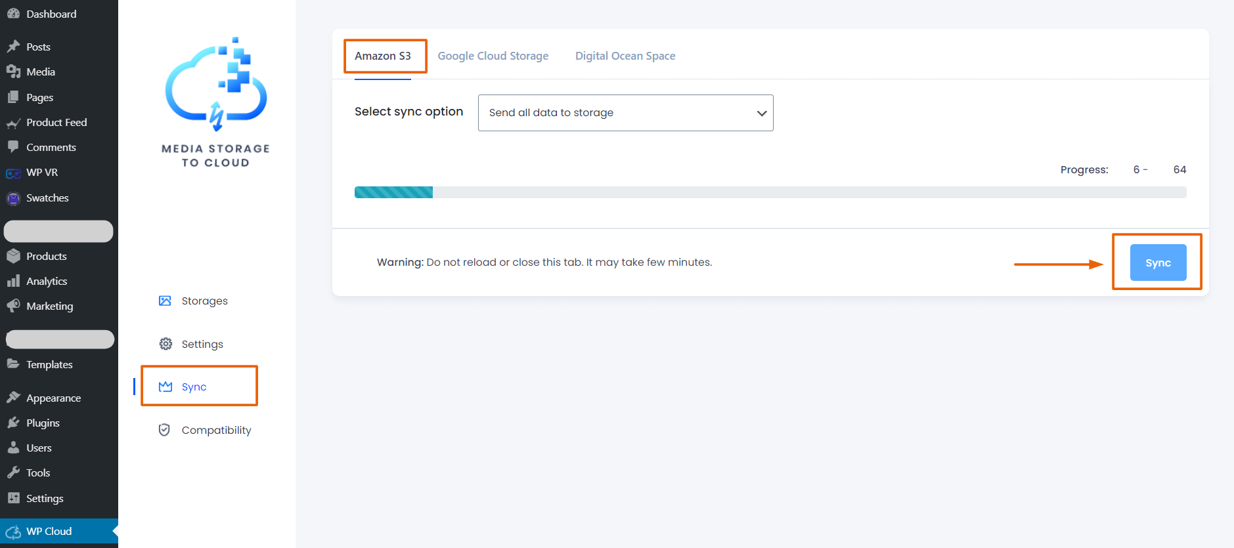Switch to the Amazon S3 tab
The height and width of the screenshot is (548, 1234).
pyautogui.click(x=383, y=56)
